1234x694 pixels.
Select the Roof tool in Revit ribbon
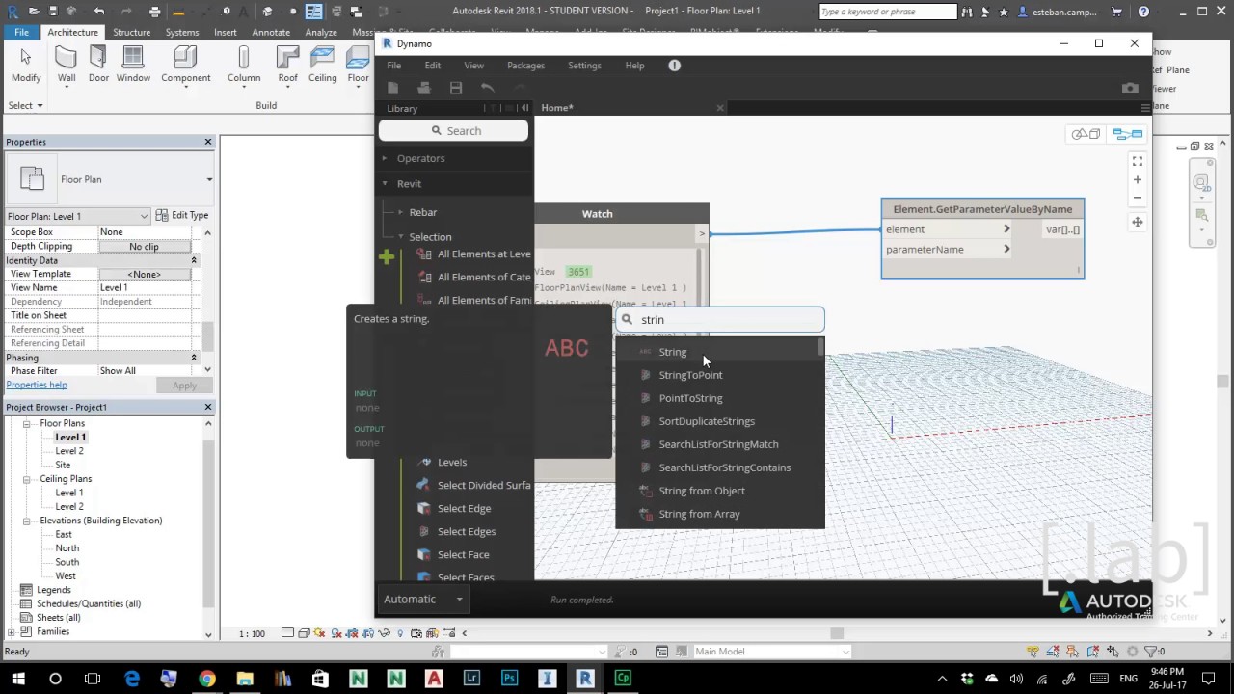(287, 65)
